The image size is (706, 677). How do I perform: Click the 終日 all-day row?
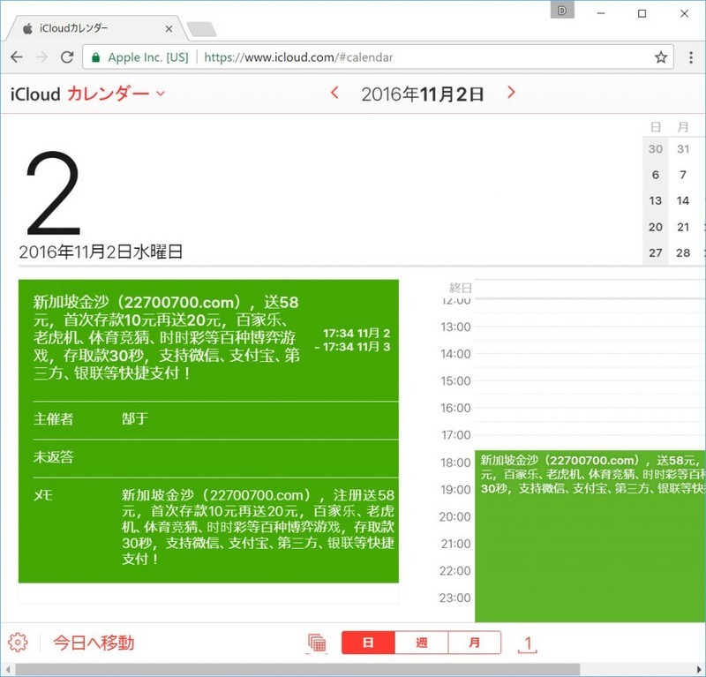[x=590, y=288]
